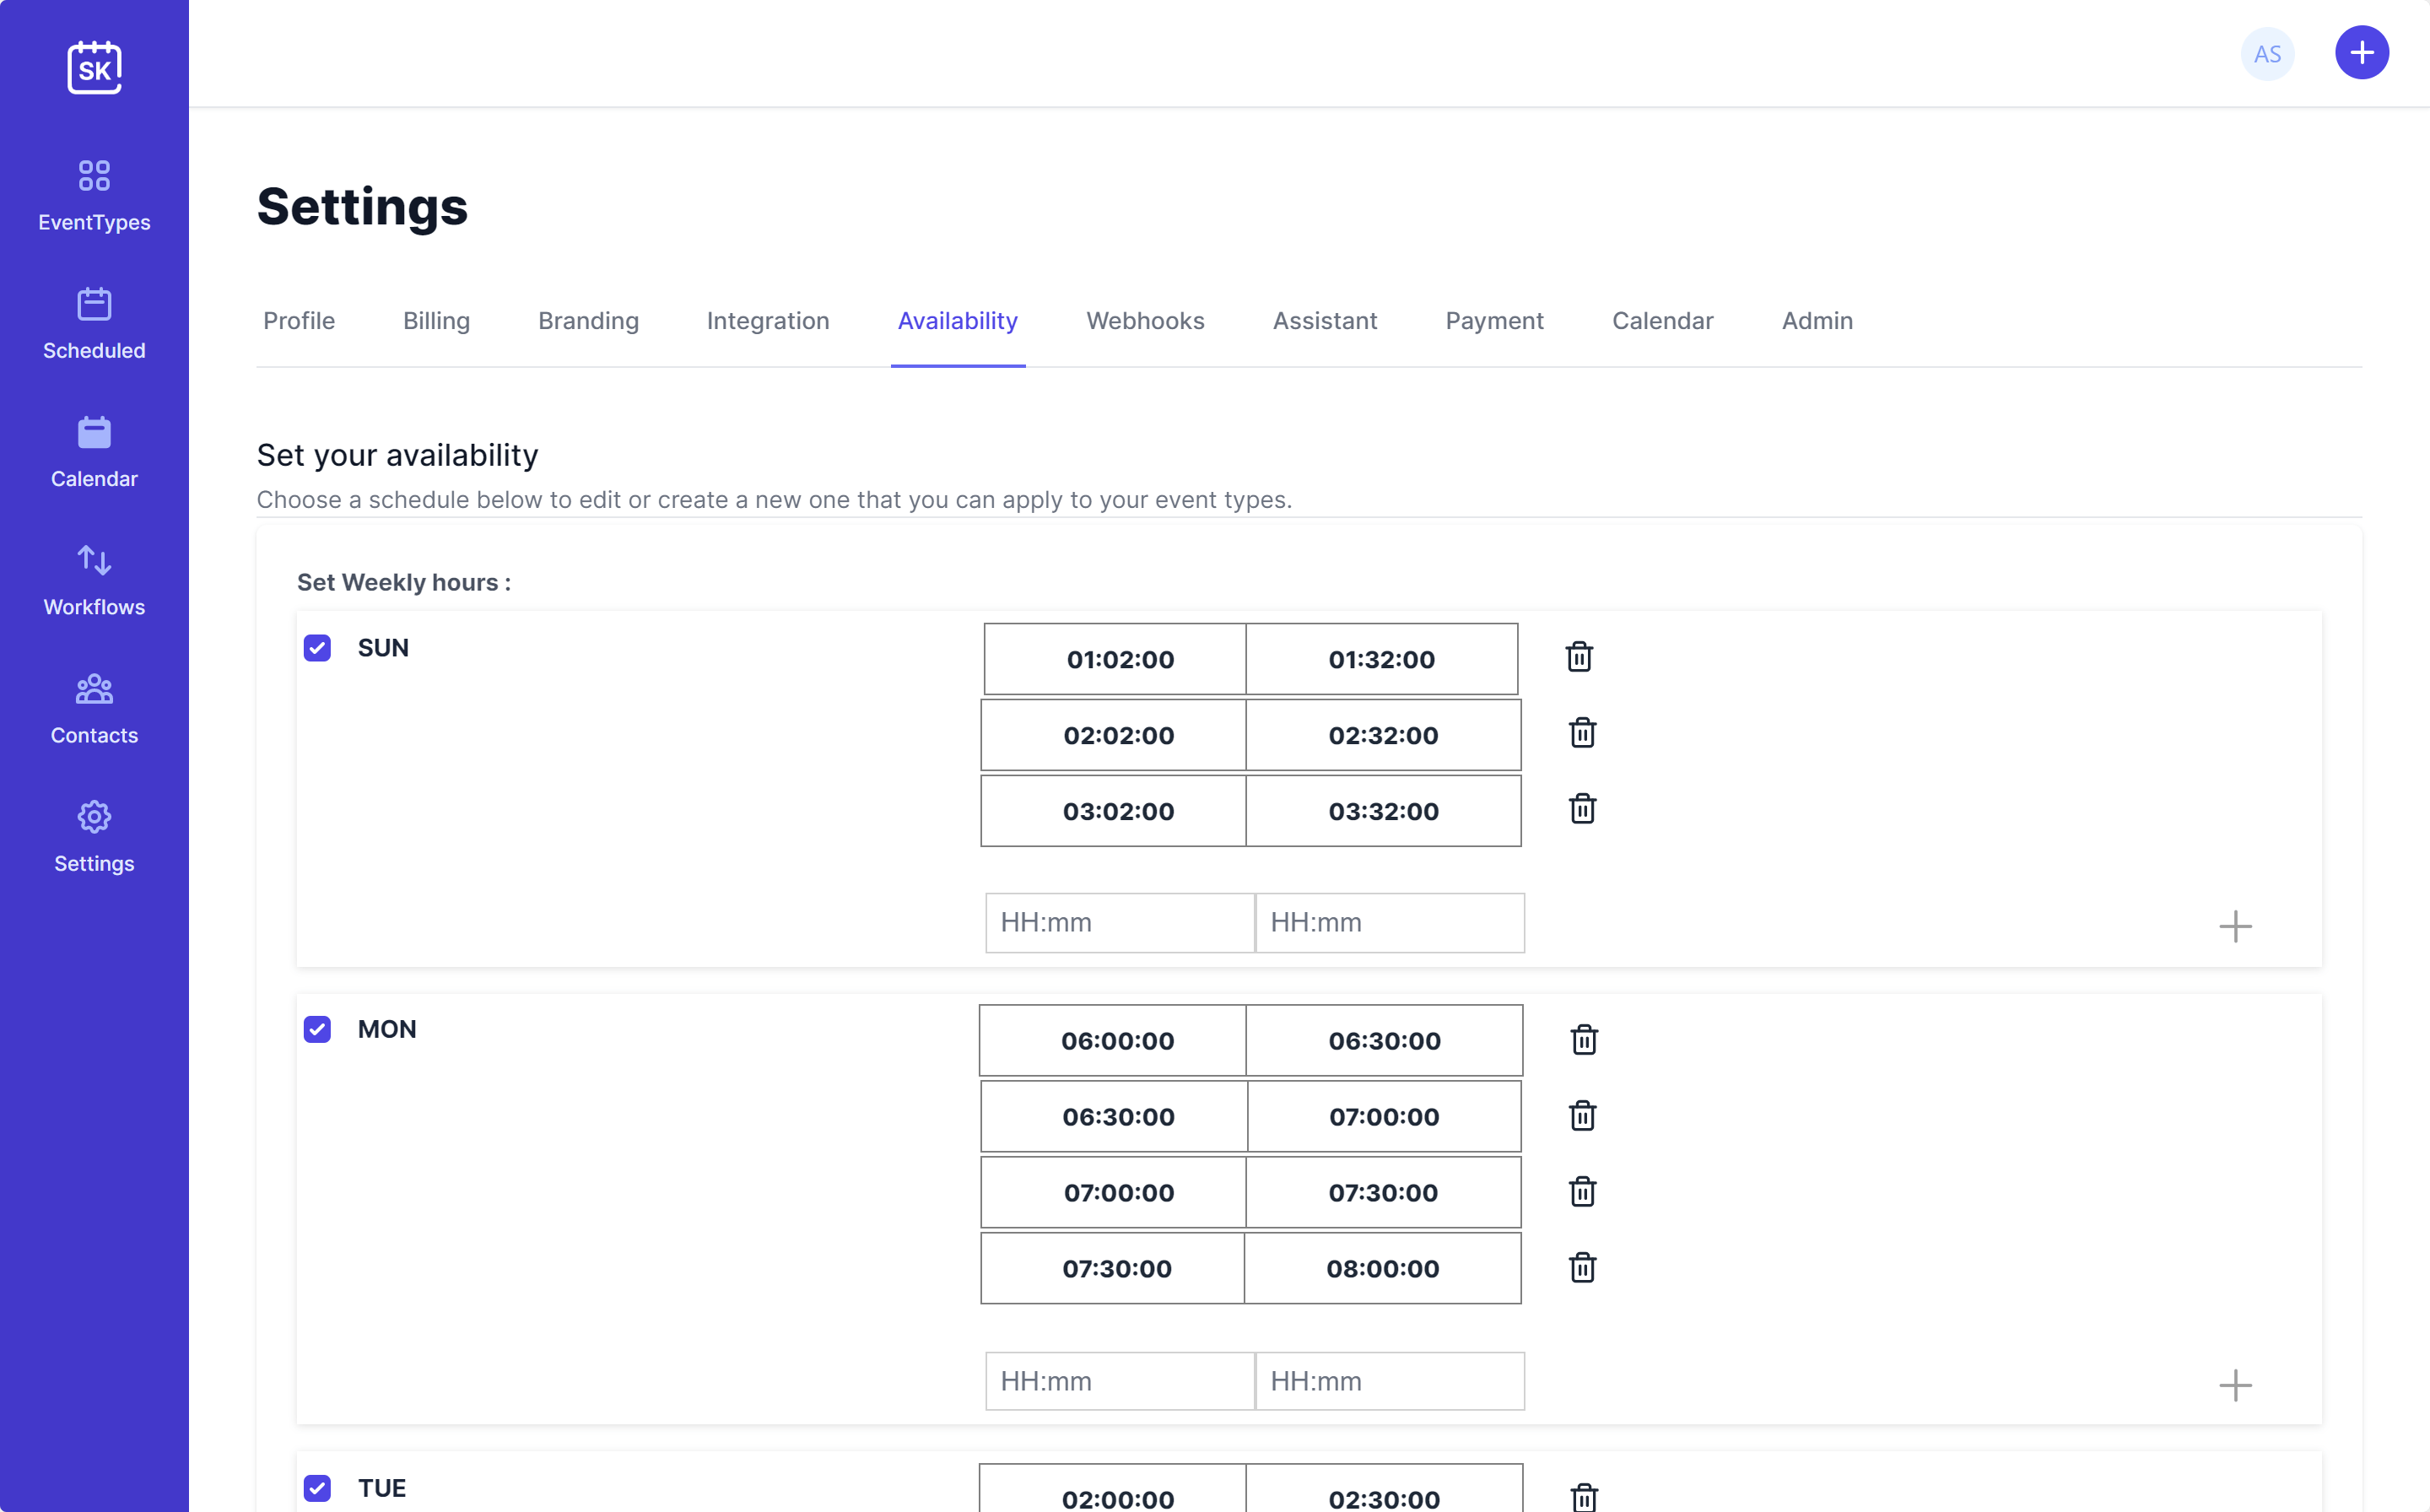This screenshot has width=2430, height=1512.
Task: Open Sunday end time HH:mm picker
Action: tap(1389, 922)
